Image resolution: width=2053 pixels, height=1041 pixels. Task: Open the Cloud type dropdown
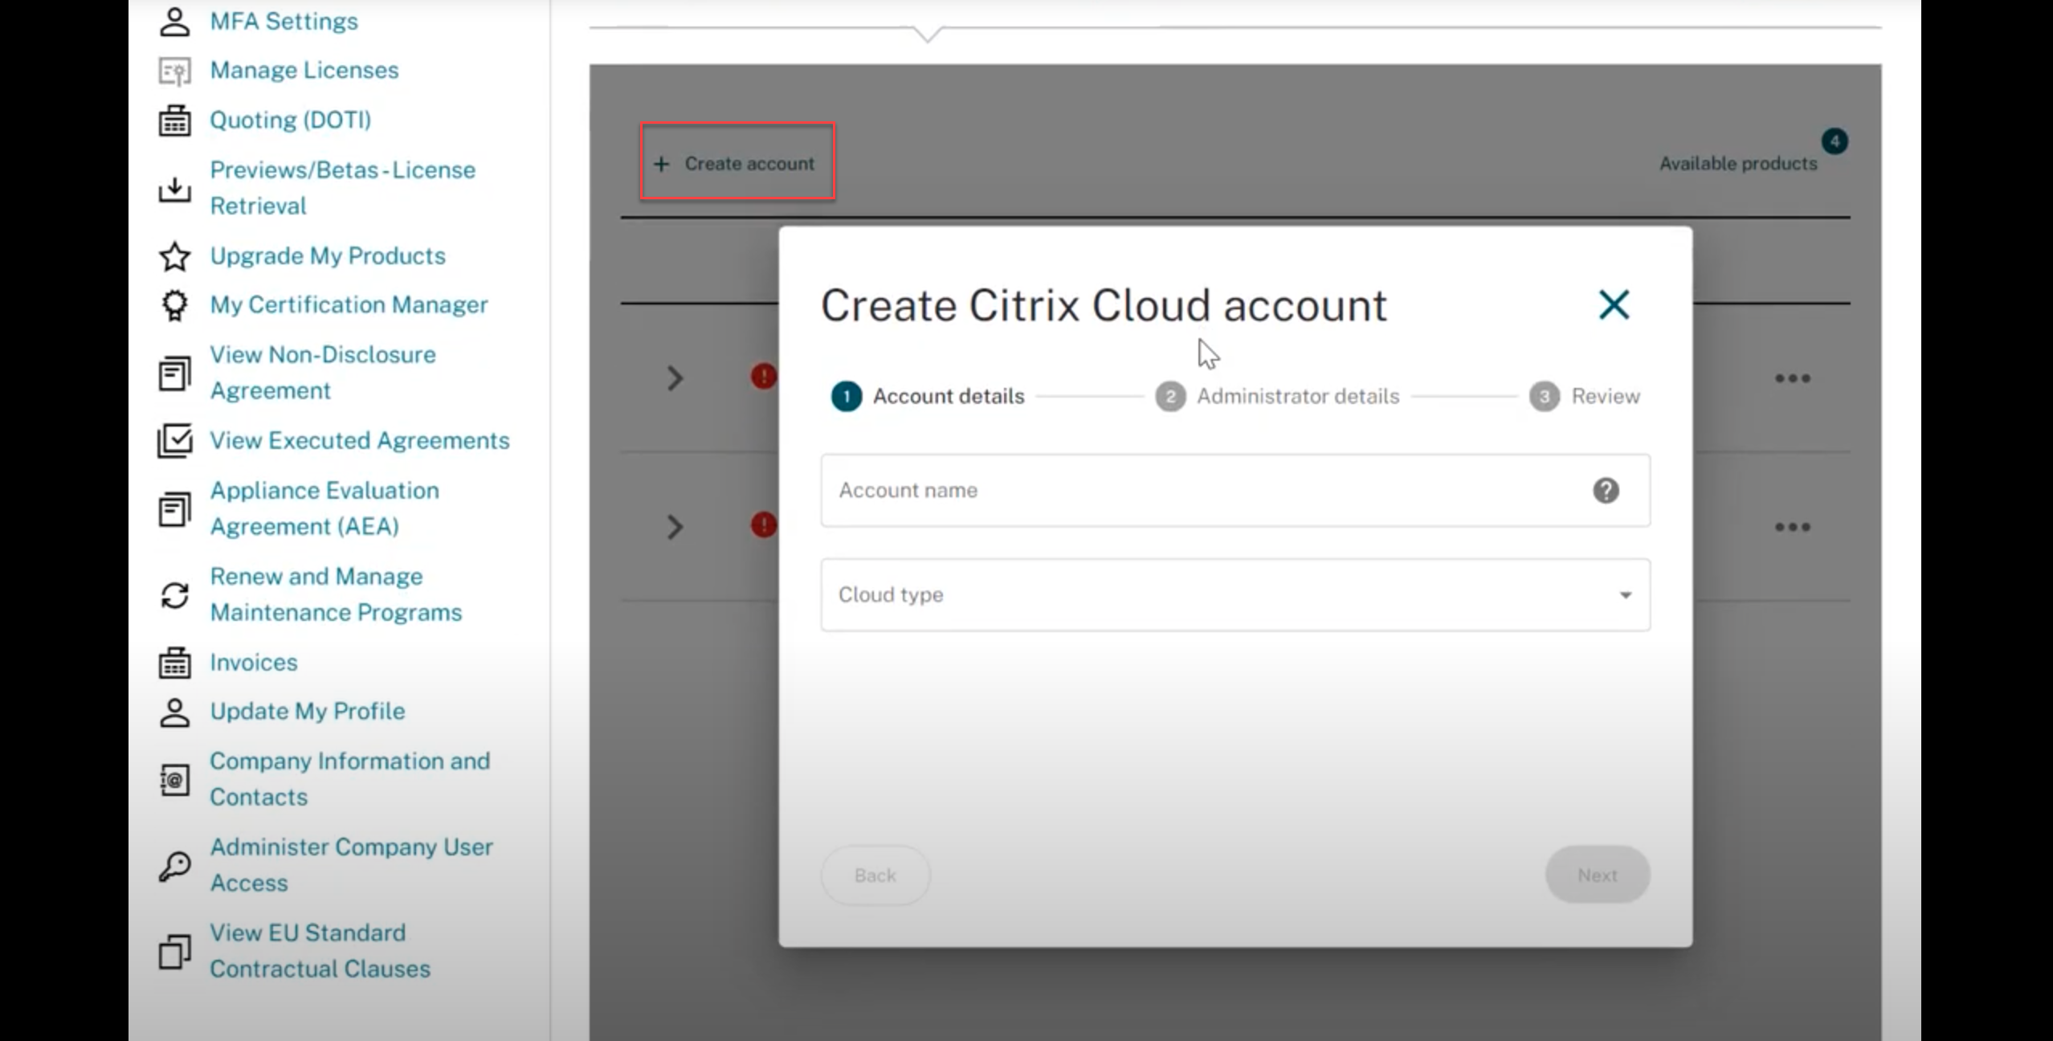(x=1235, y=595)
